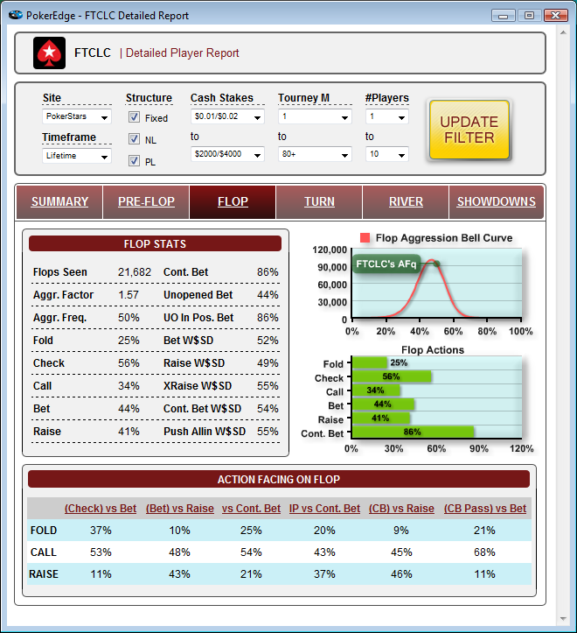Click the FOLD row label in Action Facing table

pos(44,531)
